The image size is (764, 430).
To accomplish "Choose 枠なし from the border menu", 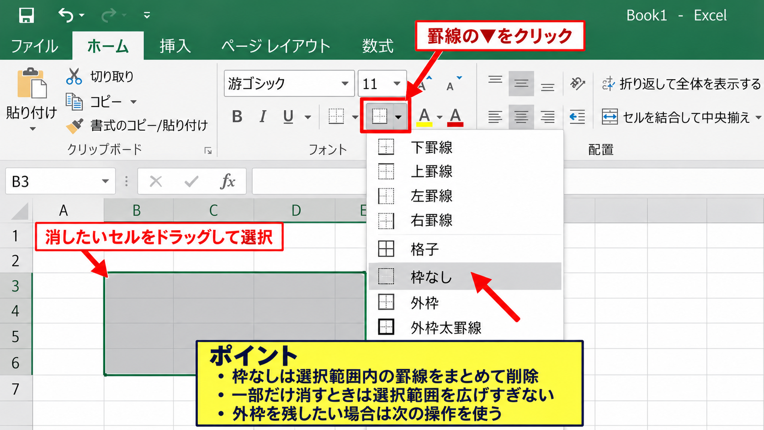I will [x=465, y=276].
